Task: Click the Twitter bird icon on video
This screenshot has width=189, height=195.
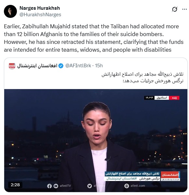Action: [x=90, y=186]
